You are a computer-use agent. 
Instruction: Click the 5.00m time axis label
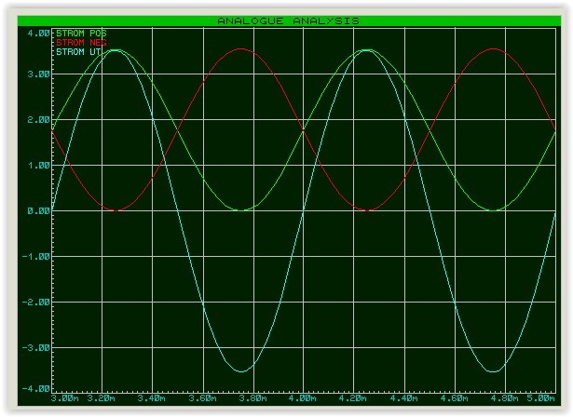tap(540, 398)
